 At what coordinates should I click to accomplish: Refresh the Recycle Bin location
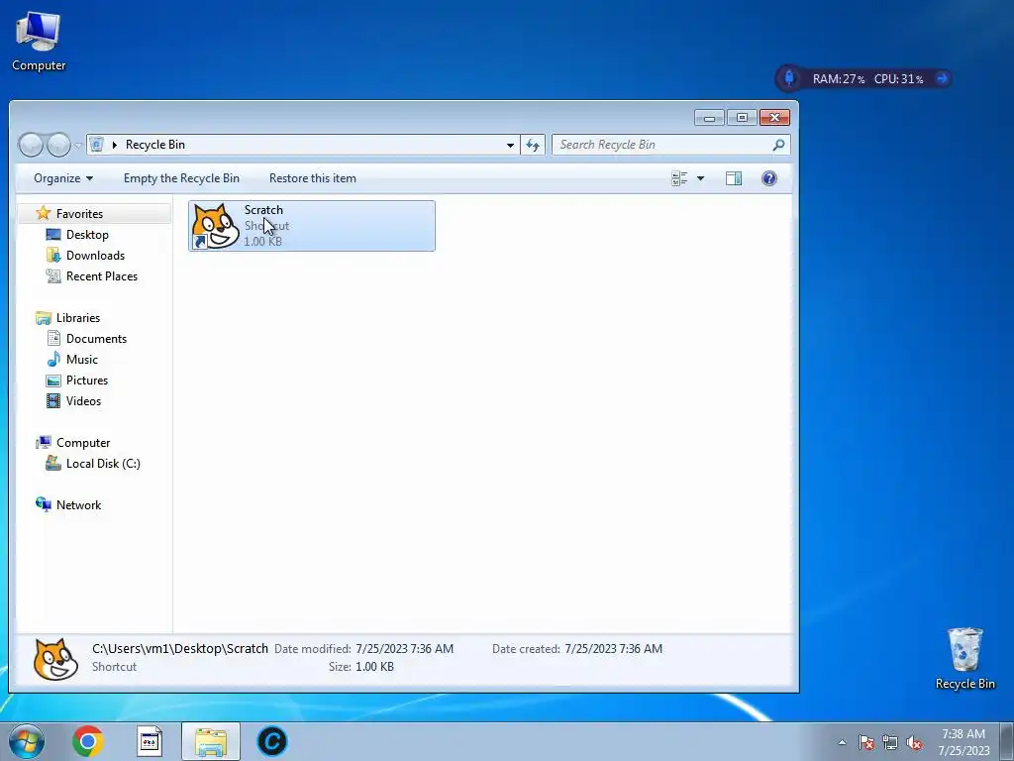click(x=533, y=145)
